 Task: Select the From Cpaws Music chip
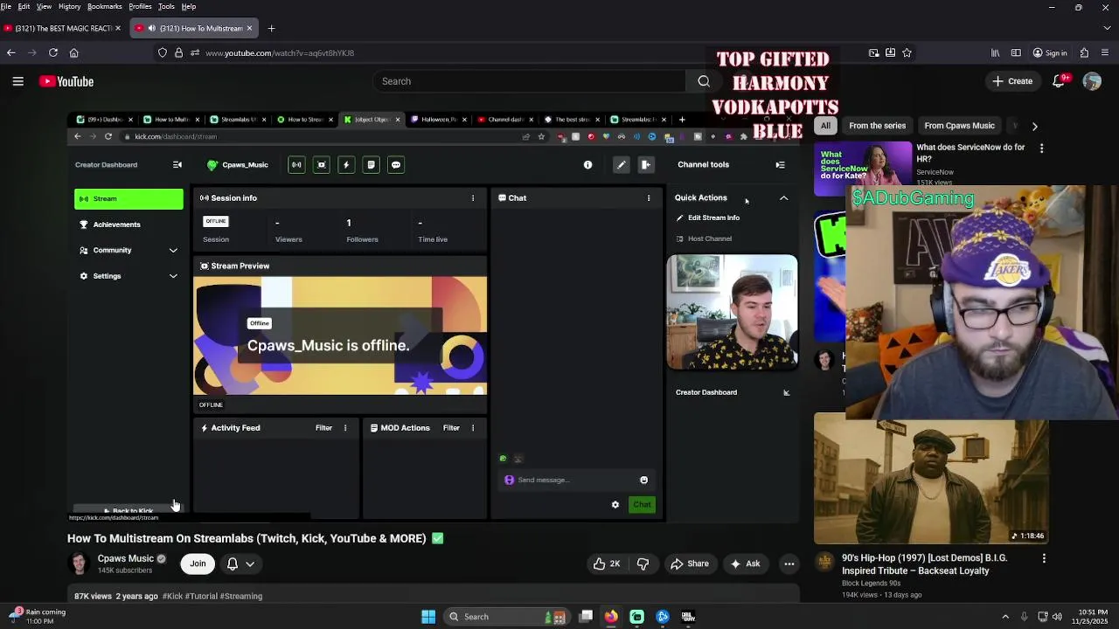(x=959, y=126)
